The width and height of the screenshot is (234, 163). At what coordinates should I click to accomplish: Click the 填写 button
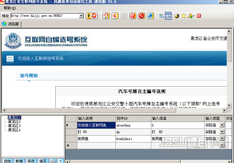pyautogui.click(x=43, y=161)
